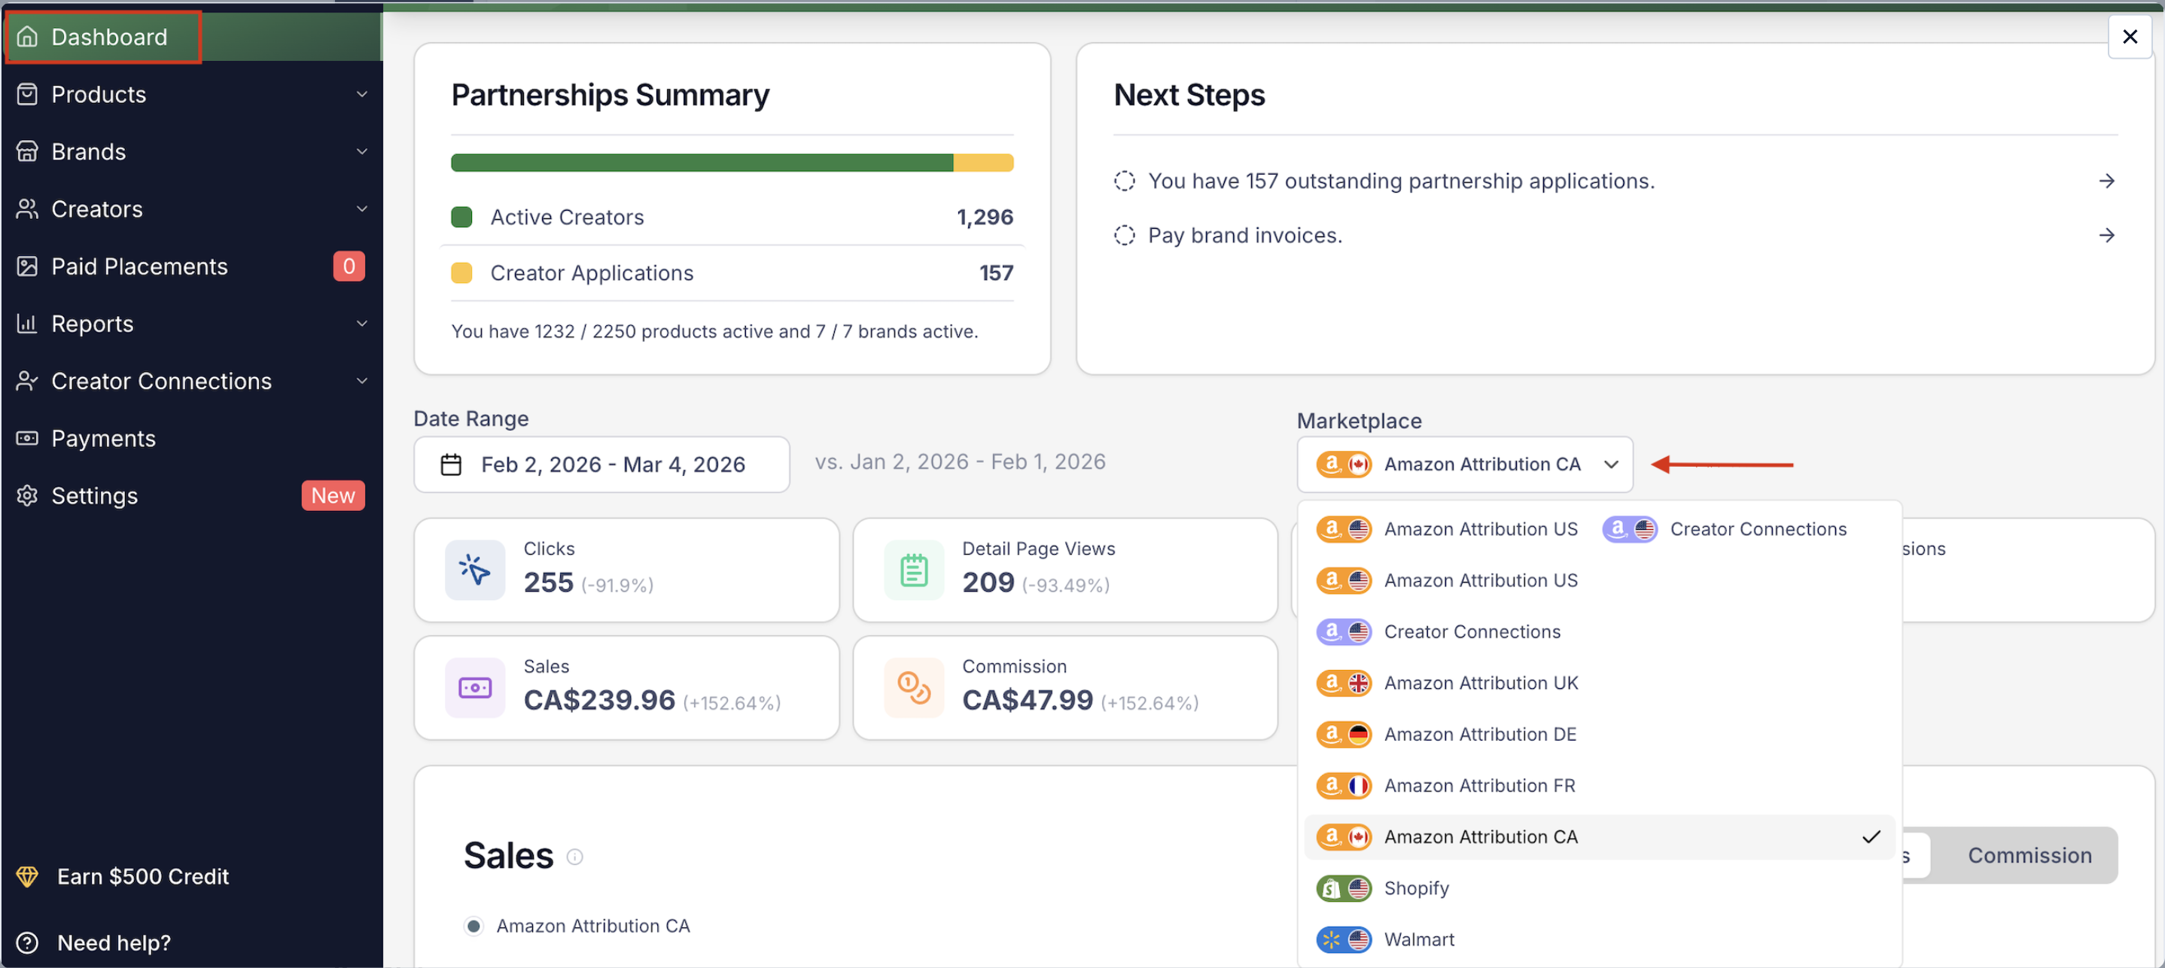Viewport: 2165px width, 968px height.
Task: Click the Detail Page Views clipboard icon
Action: (x=914, y=570)
